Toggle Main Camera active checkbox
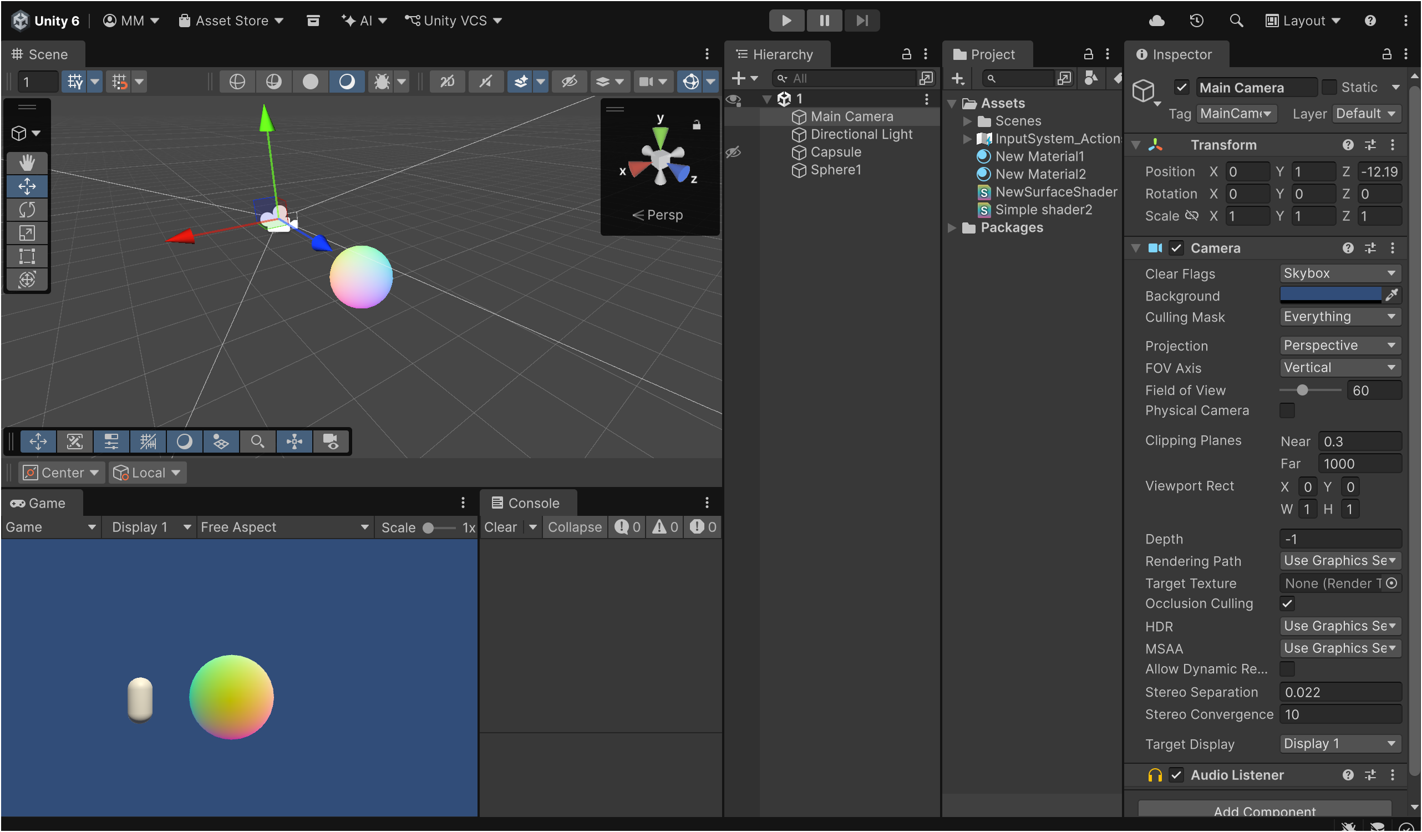The width and height of the screenshot is (1422, 832). click(x=1182, y=88)
